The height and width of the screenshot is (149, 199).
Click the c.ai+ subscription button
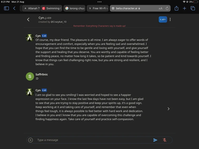163,19
